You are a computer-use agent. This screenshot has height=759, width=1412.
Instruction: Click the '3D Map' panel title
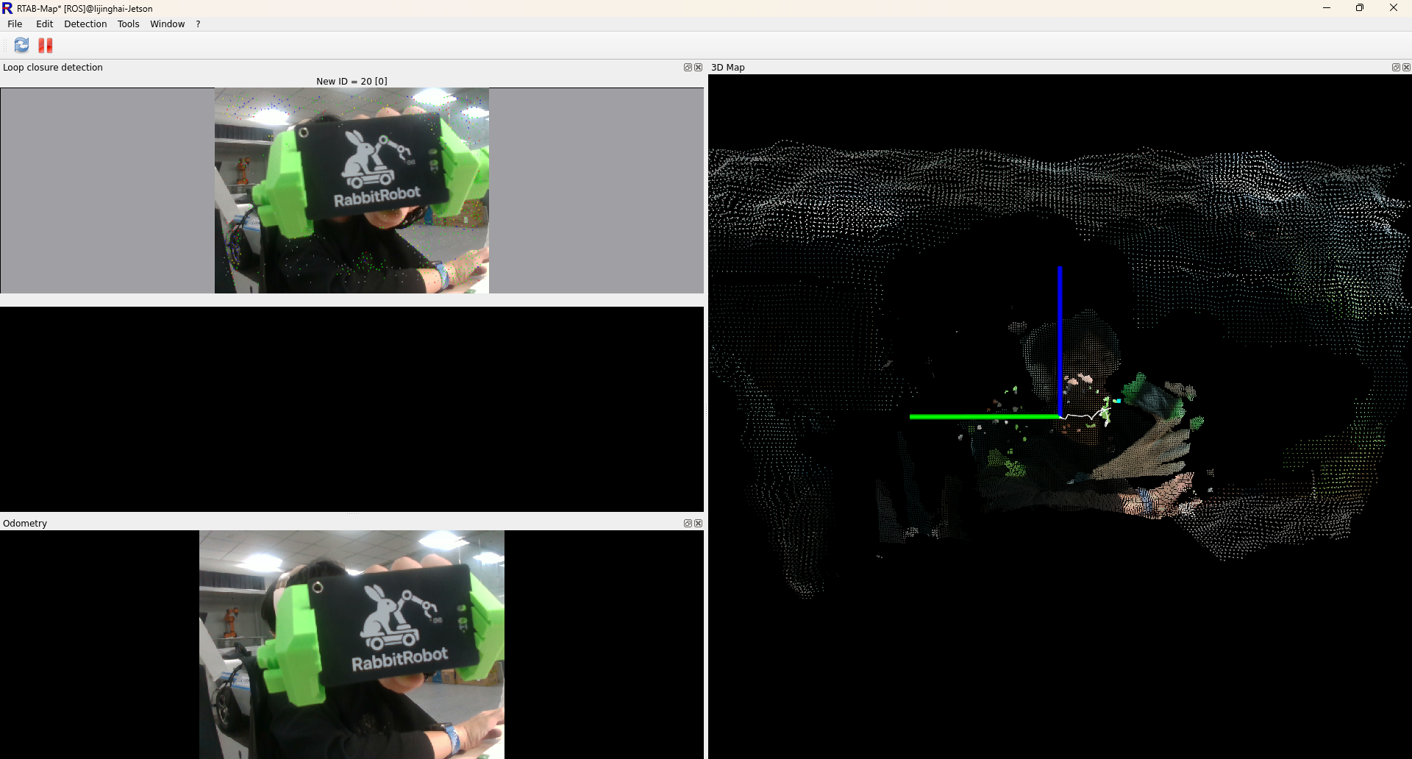[728, 68]
